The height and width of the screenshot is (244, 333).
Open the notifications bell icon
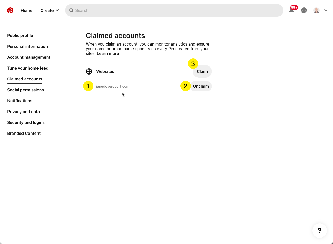[292, 11]
